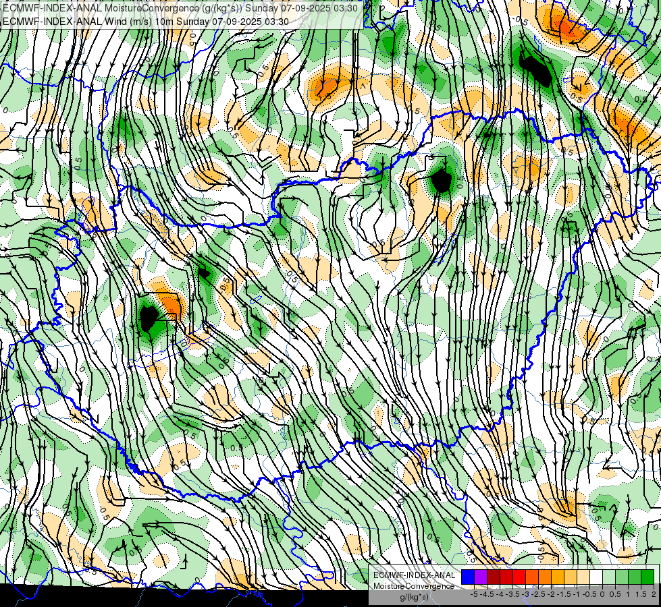The image size is (661, 607).
Task: Click the -2.5 tick label on the legend
Action: 539,594
